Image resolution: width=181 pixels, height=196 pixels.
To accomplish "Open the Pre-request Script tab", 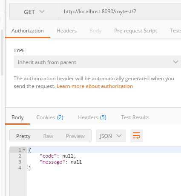I will pyautogui.click(x=135, y=31).
